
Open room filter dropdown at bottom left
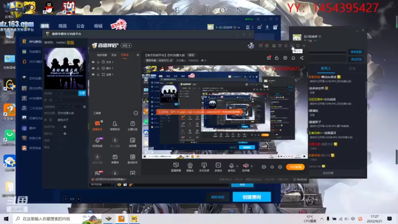click(x=101, y=185)
